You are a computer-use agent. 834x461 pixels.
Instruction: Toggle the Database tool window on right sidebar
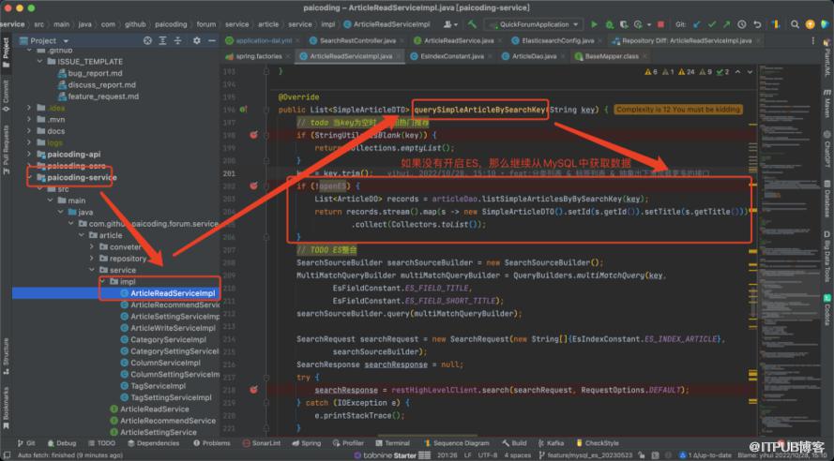click(x=827, y=198)
